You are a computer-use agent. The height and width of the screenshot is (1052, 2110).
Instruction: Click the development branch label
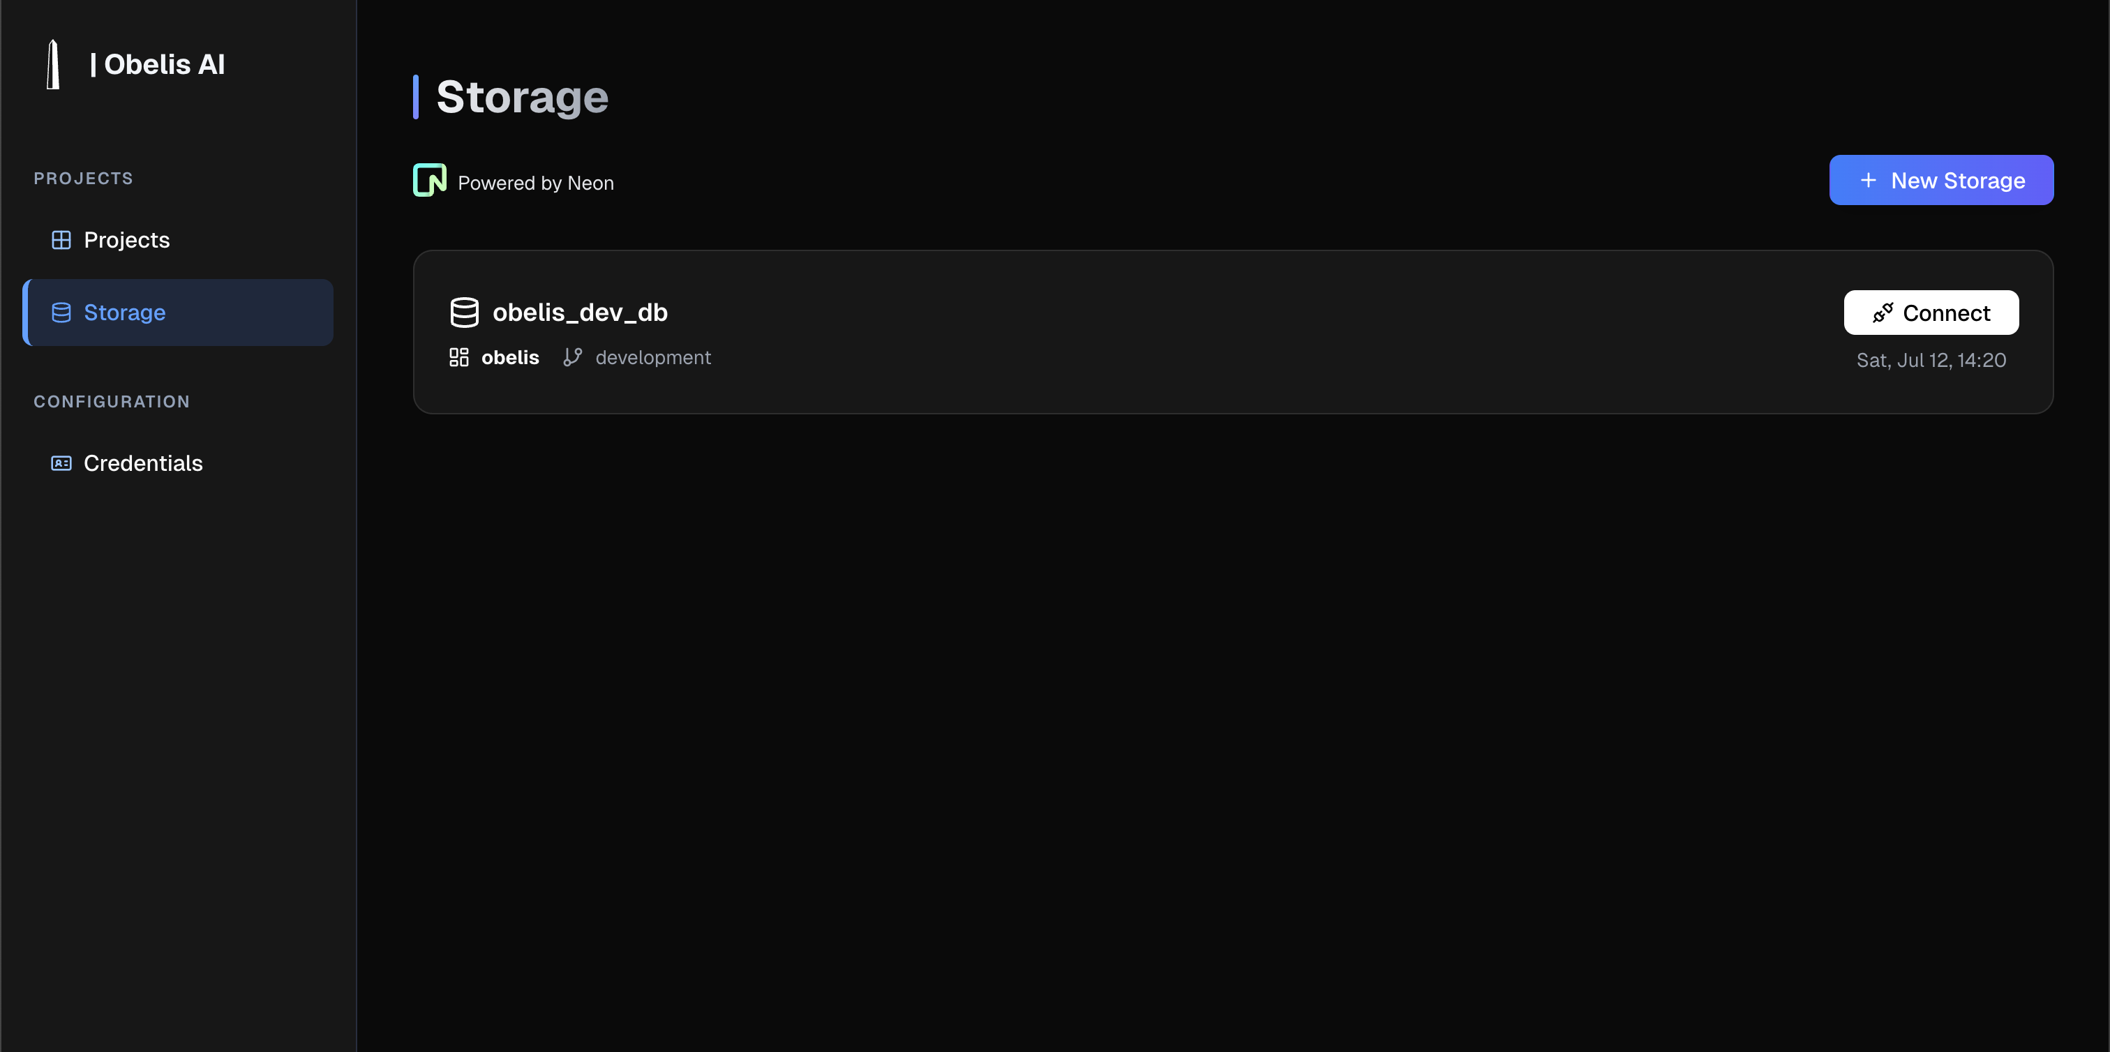[x=653, y=358]
